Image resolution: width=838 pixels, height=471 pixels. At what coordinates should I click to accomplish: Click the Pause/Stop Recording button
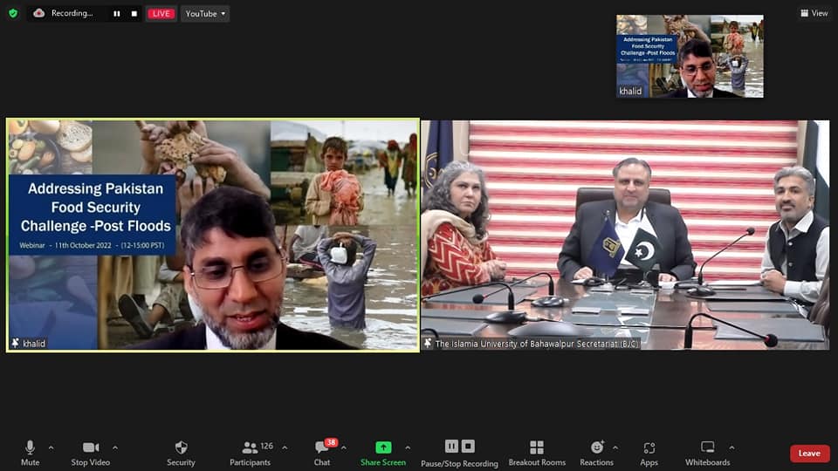[459, 452]
